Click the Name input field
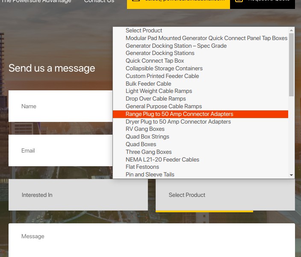The image size is (301, 257). 60,106
